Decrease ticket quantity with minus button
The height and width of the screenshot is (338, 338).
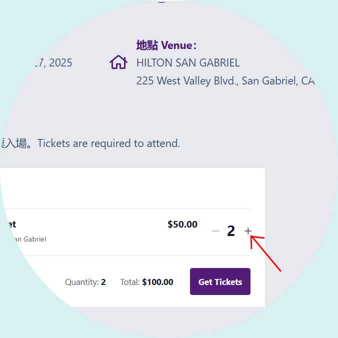point(215,231)
